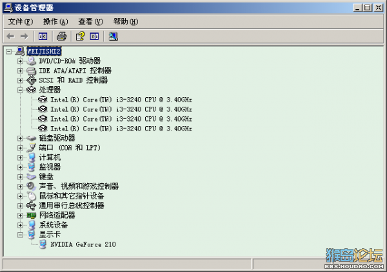Click the NVIDIA GeForce 210 device icon
Image resolution: width=387 pixels, height=272 pixels.
43,244
